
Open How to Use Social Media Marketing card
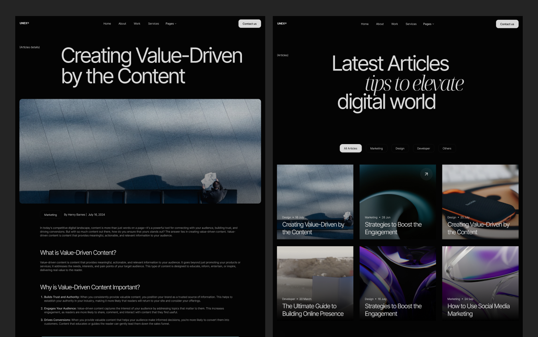pyautogui.click(x=480, y=283)
